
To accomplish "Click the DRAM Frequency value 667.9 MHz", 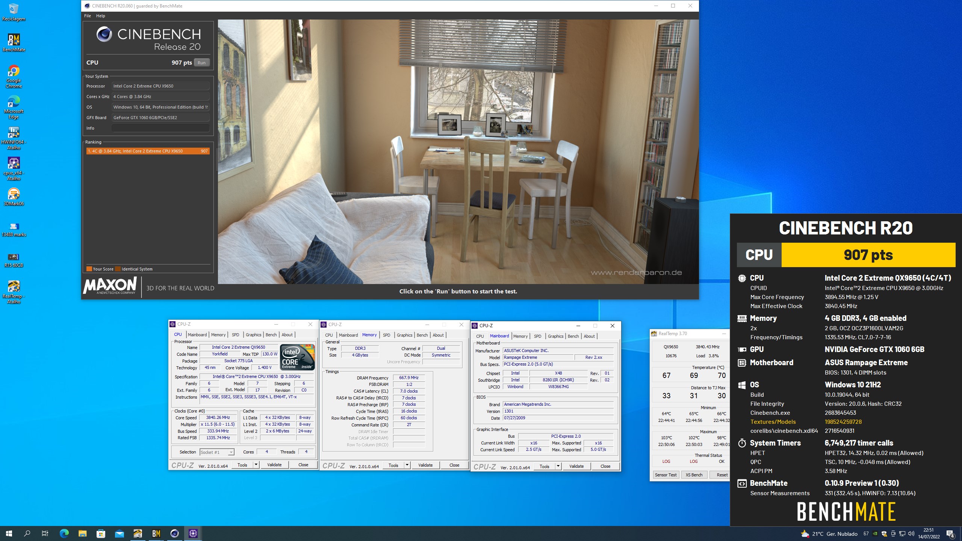I will 409,378.
